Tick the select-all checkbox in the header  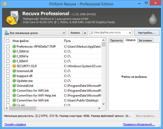point(8,41)
